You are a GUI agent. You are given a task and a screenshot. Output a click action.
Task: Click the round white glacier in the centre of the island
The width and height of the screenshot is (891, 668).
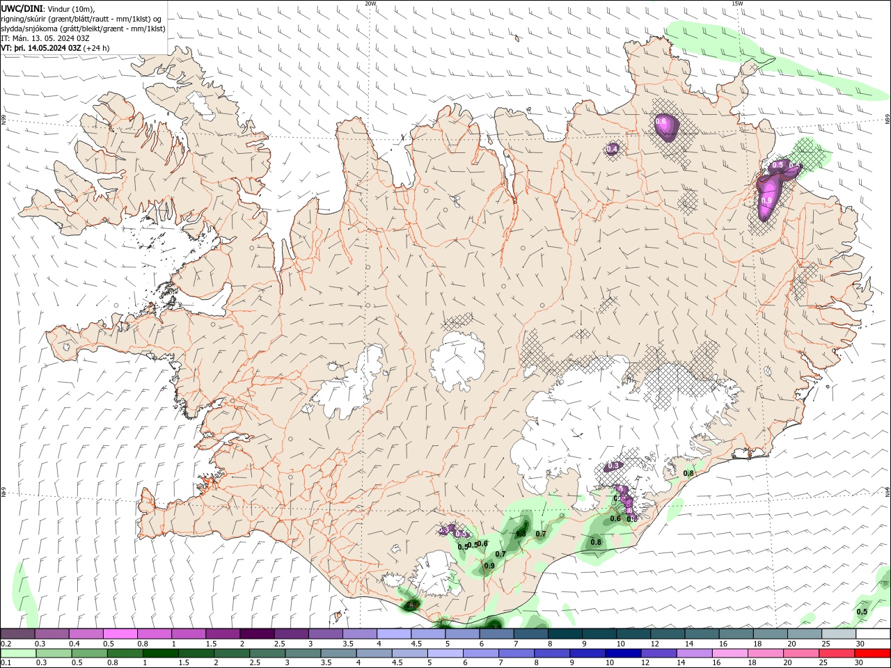457,360
